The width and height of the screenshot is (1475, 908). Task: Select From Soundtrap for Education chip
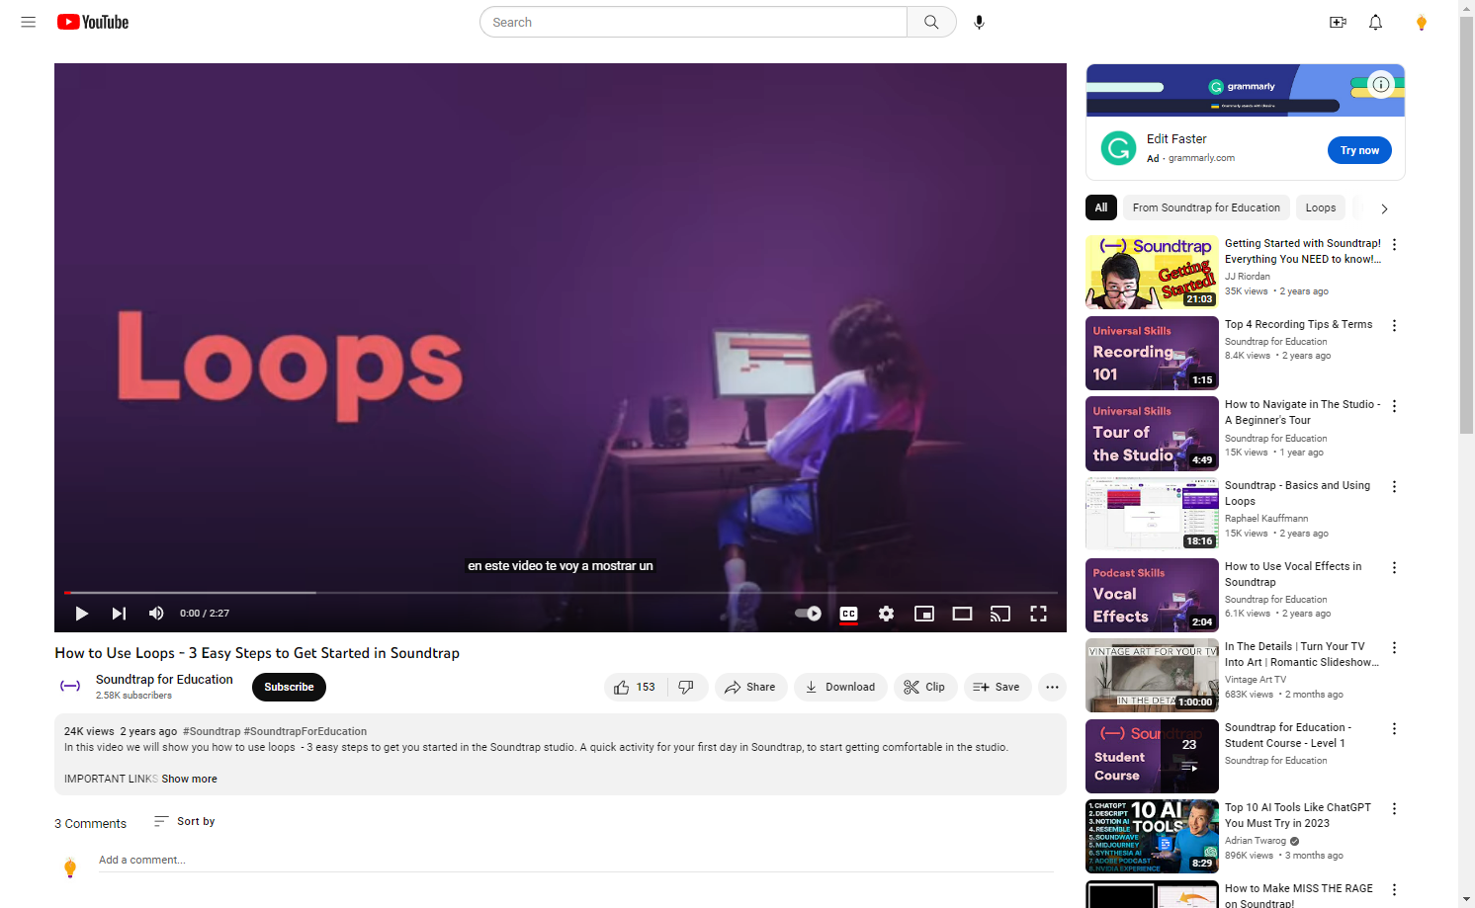(x=1206, y=207)
